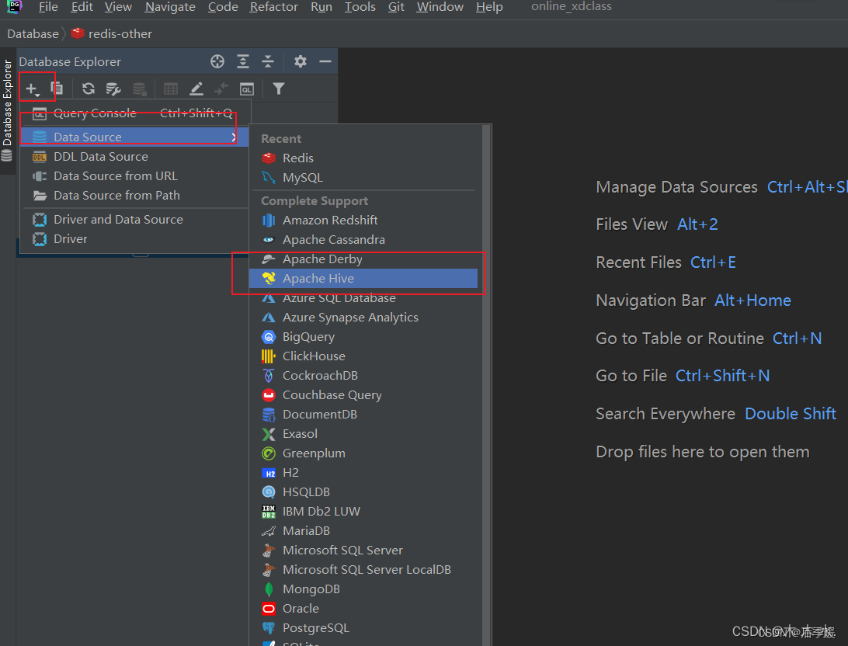The width and height of the screenshot is (848, 646).
Task: Choose DDL Data Source entry
Action: pyautogui.click(x=135, y=157)
